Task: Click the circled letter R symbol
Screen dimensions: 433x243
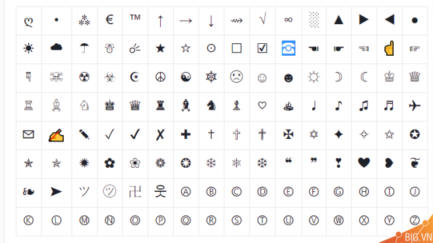Action: point(211,220)
